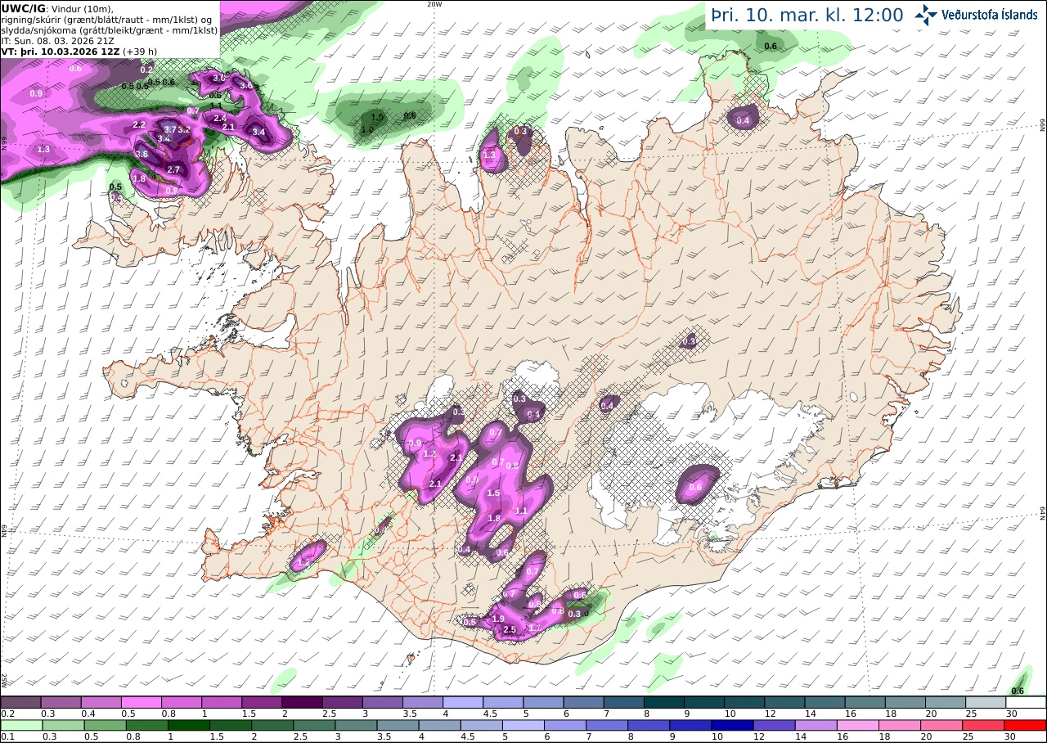This screenshot has width=1047, height=743.
Task: Click the 2.2 snowfall value
Action: click(x=139, y=124)
